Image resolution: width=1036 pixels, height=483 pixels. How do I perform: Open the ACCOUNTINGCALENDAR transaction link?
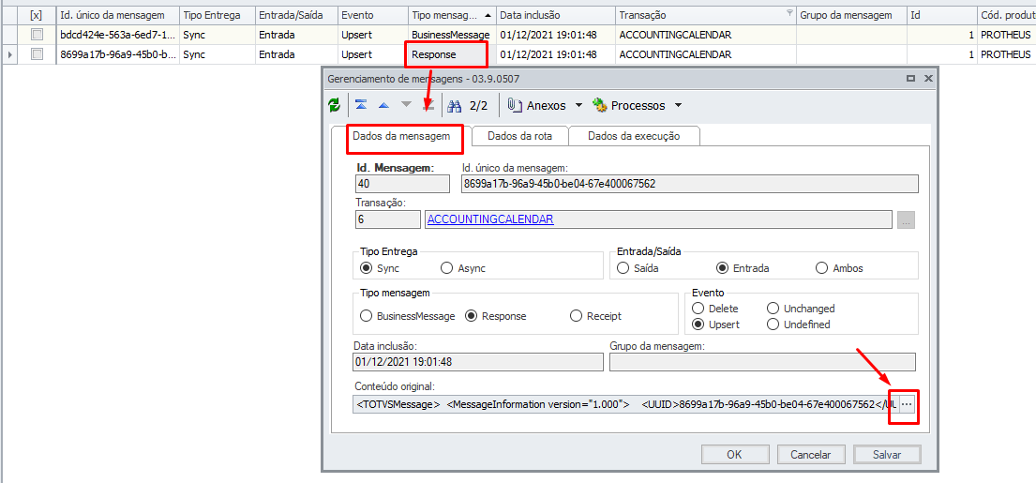click(x=490, y=220)
